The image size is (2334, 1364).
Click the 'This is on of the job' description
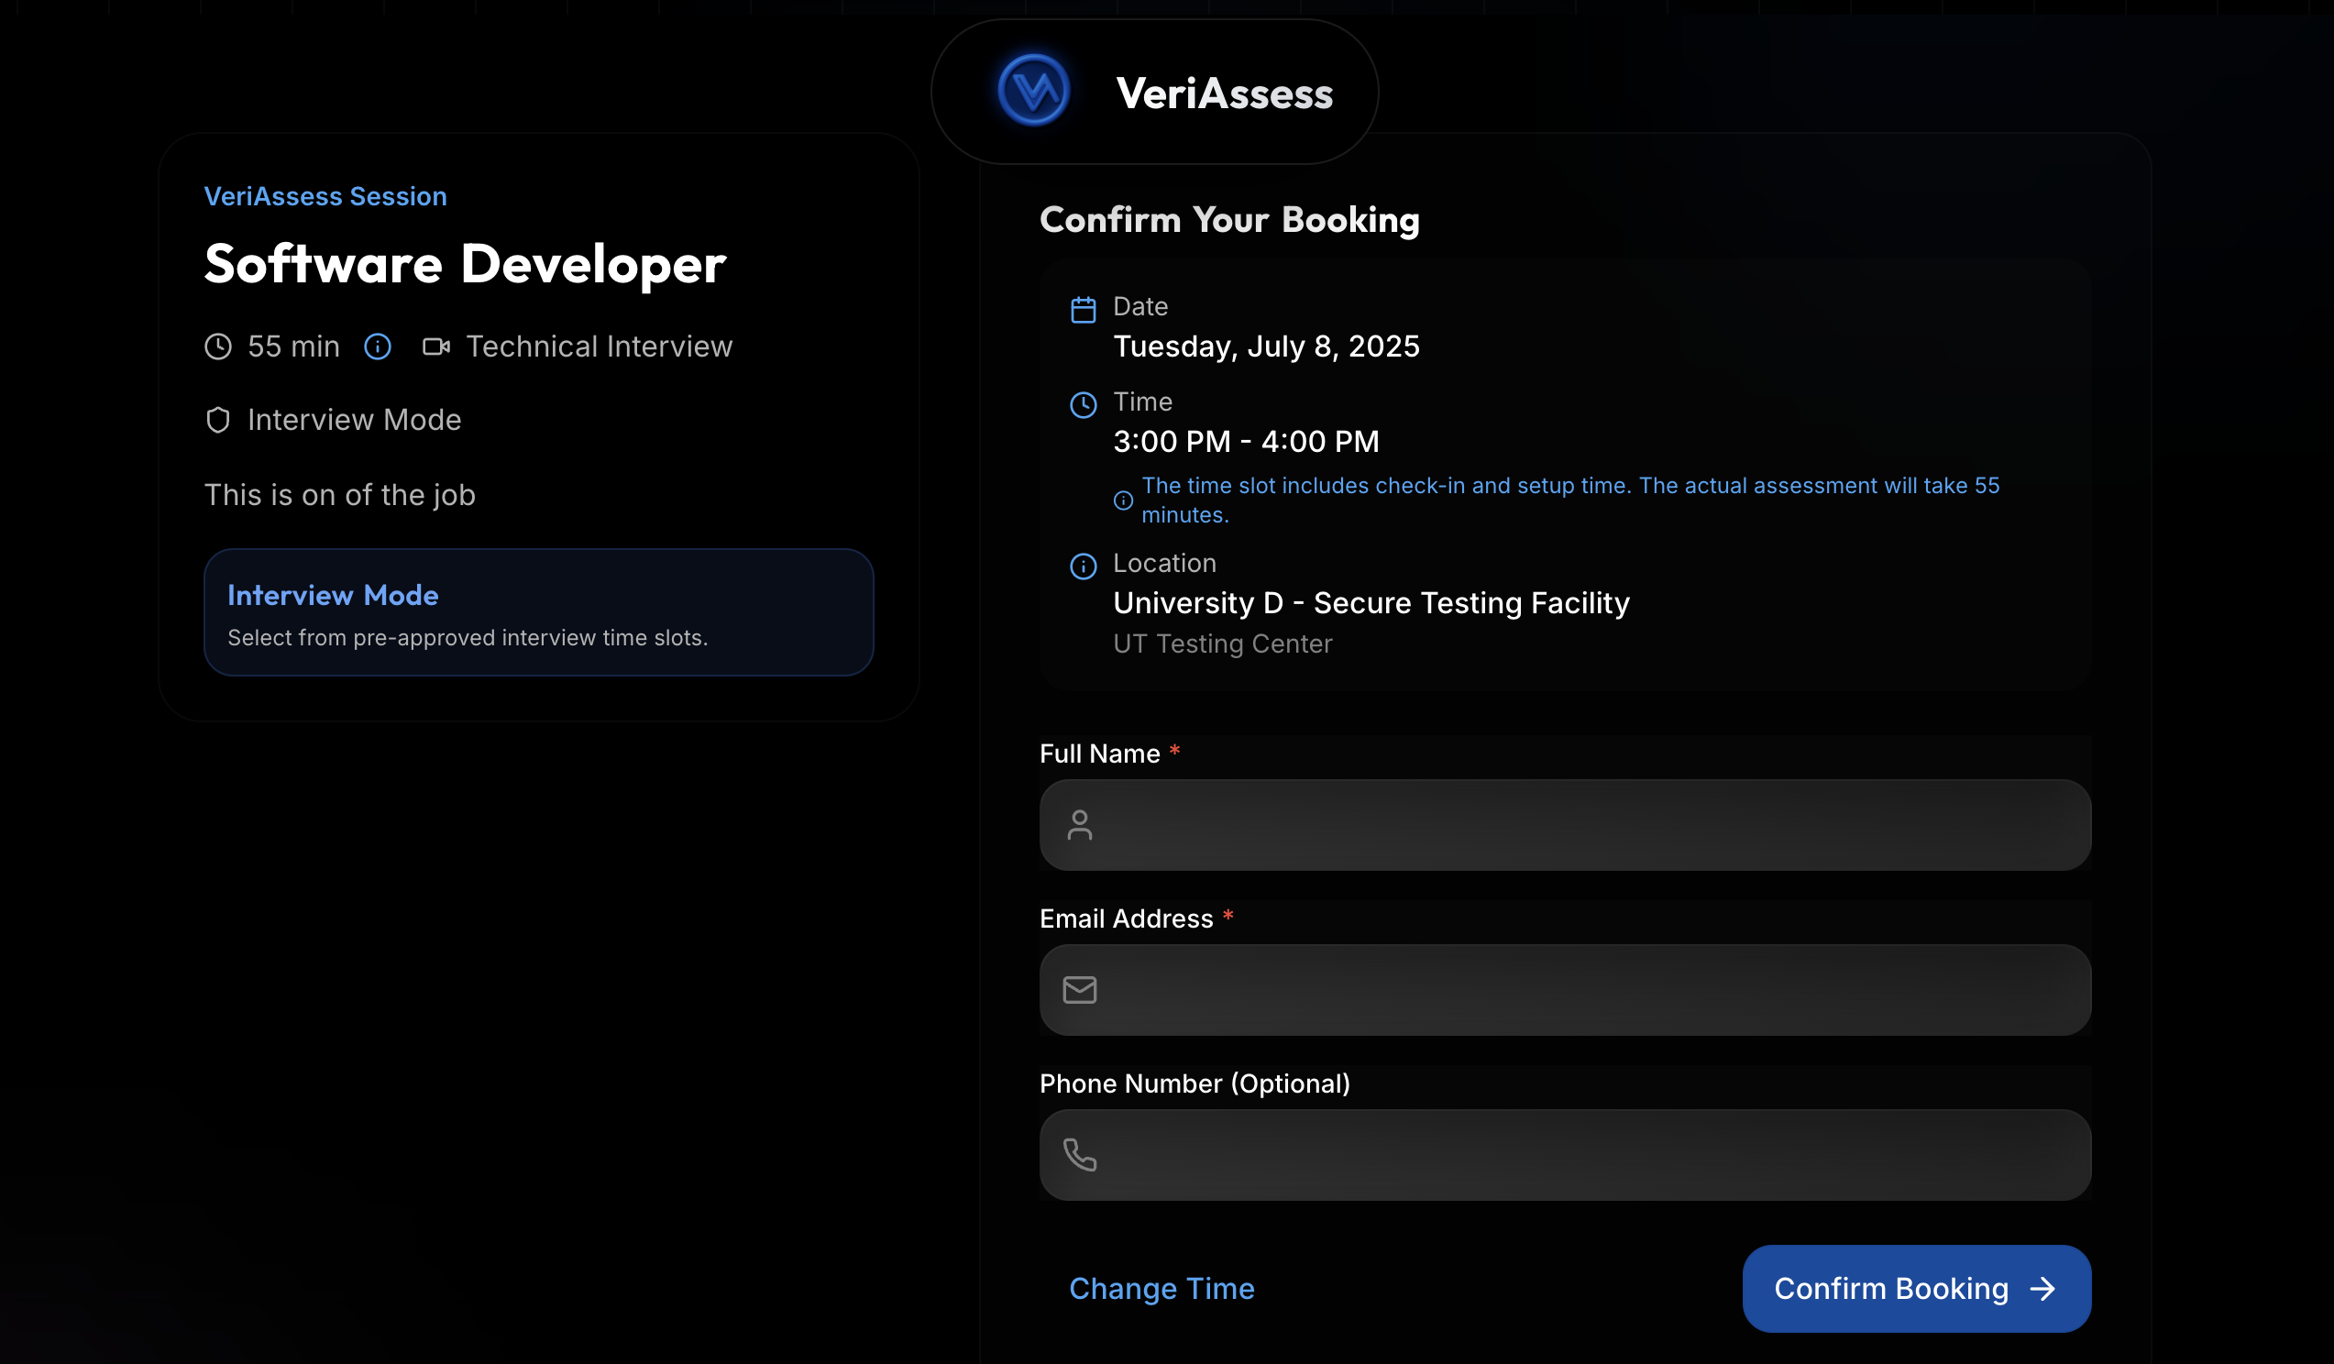(x=340, y=495)
